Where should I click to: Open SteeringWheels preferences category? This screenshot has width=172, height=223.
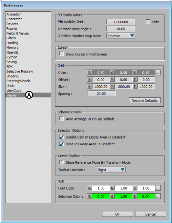(x=18, y=81)
